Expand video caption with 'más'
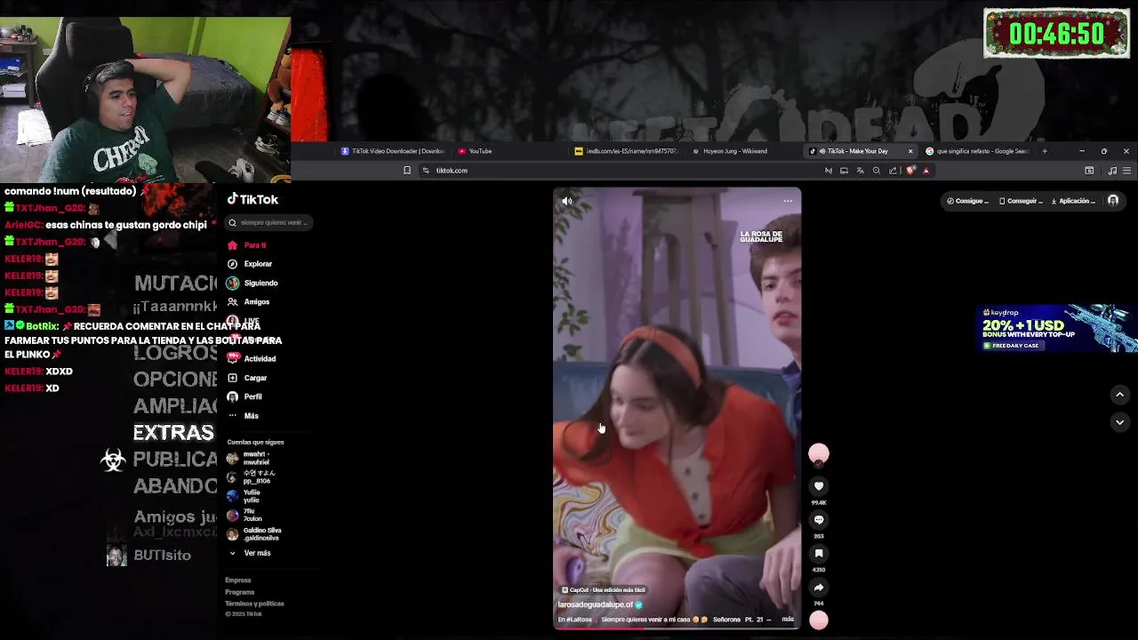1138x640 pixels. point(788,619)
